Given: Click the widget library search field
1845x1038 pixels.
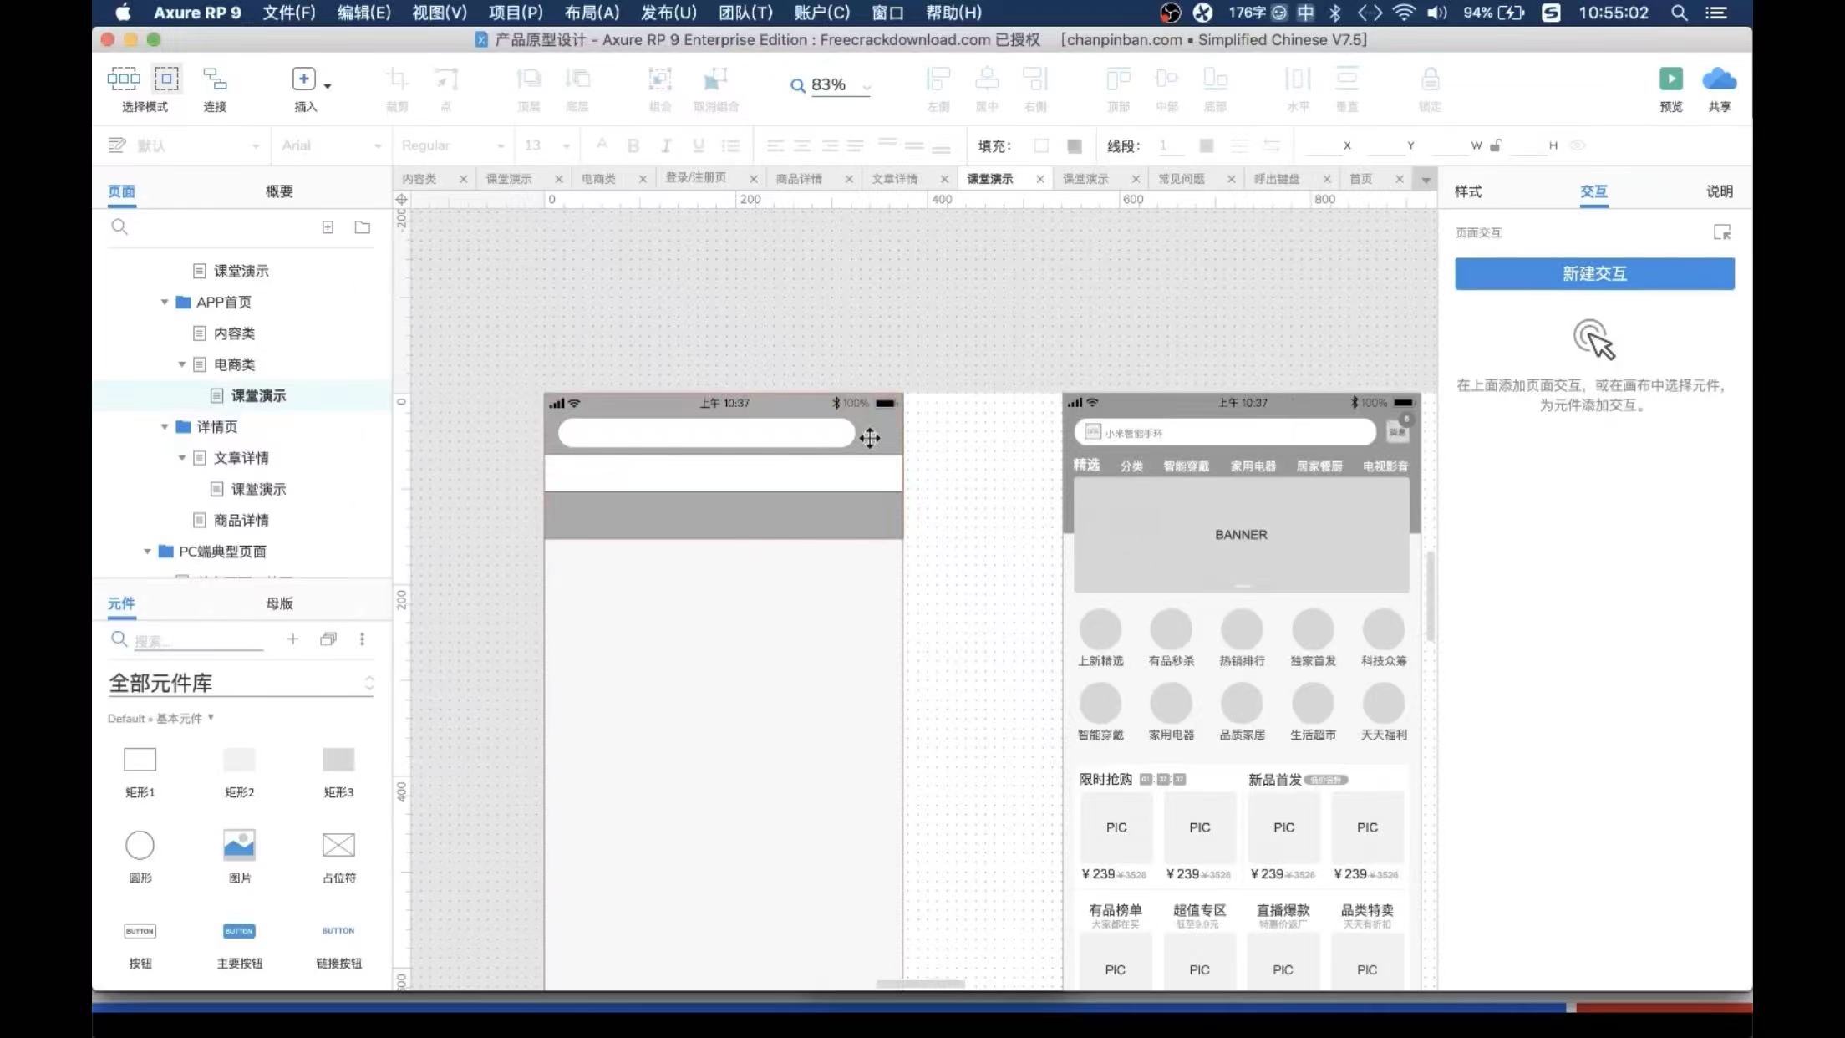Looking at the screenshot, I should coord(197,641).
